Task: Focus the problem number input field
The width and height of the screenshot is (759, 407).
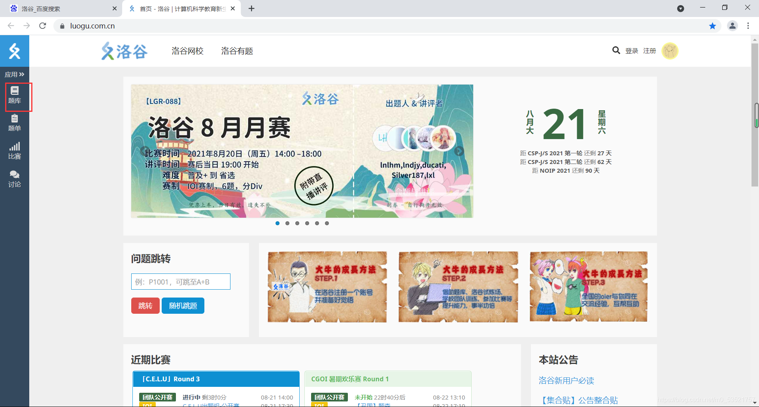Action: click(x=181, y=282)
